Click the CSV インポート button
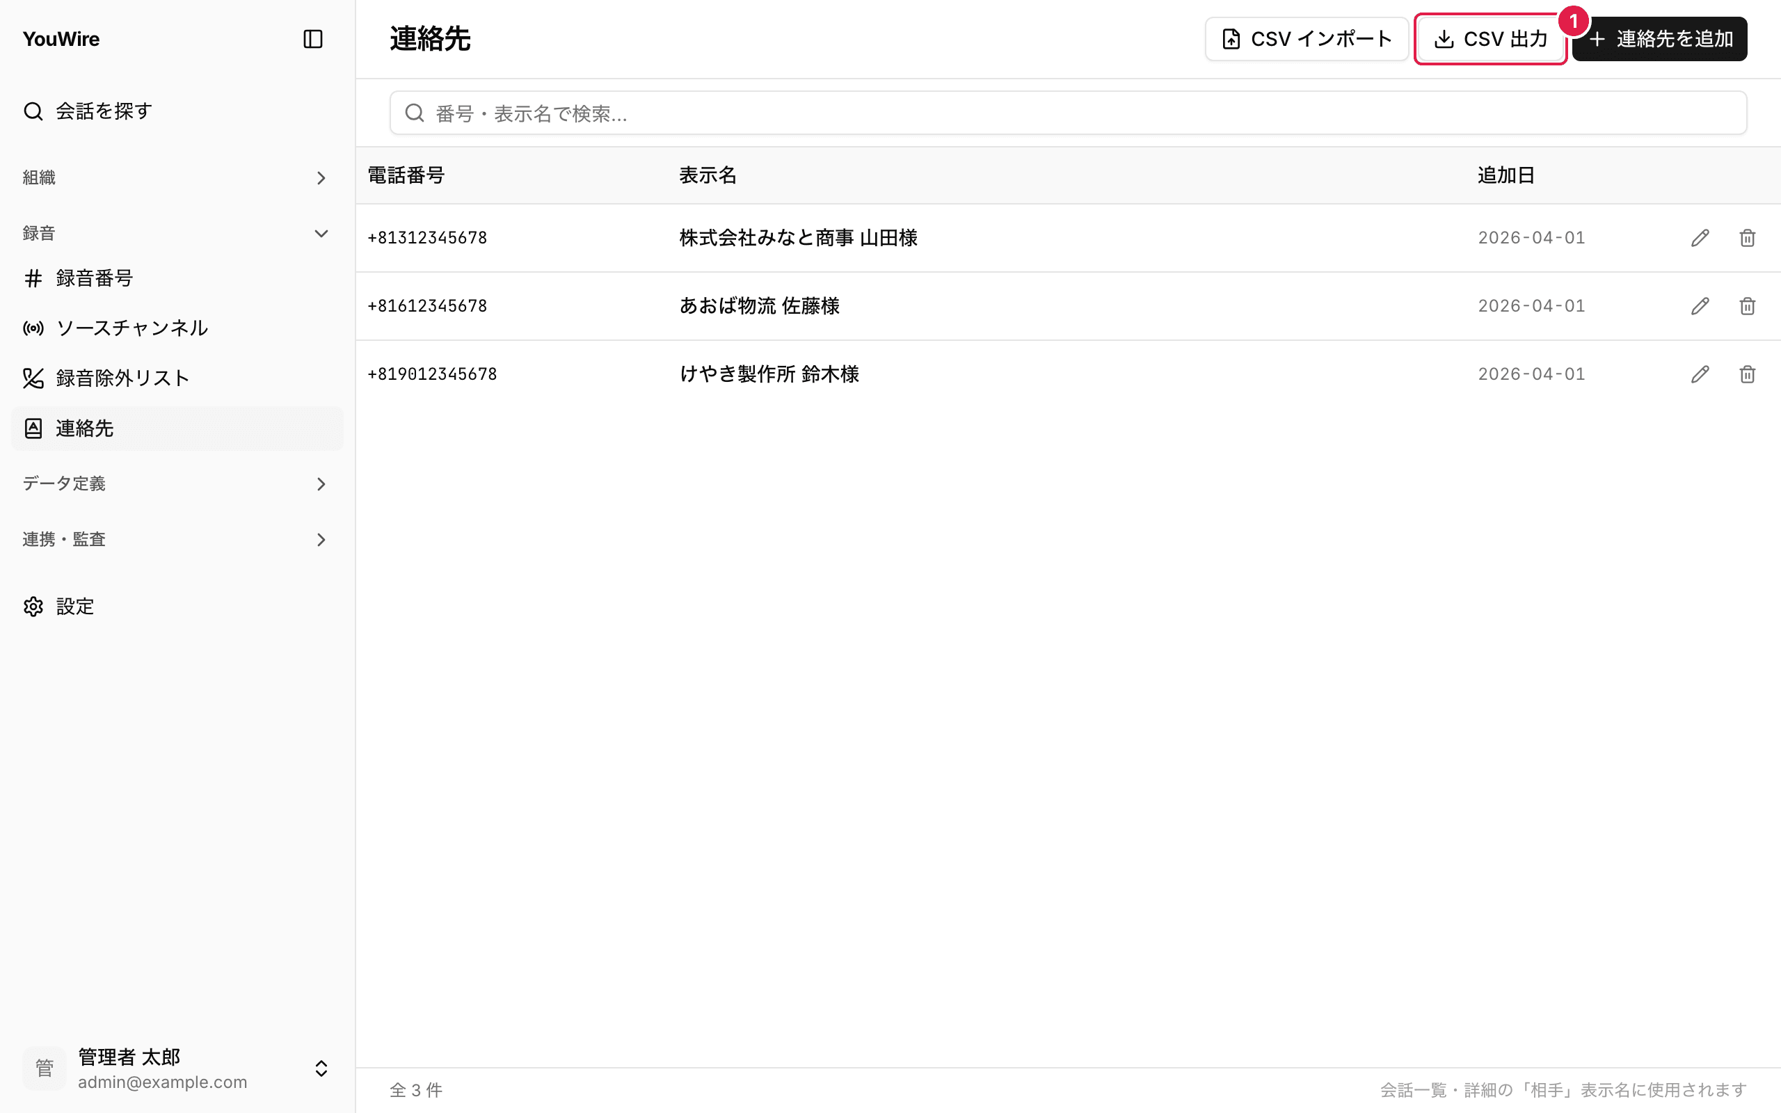This screenshot has height=1113, width=1781. tap(1307, 39)
